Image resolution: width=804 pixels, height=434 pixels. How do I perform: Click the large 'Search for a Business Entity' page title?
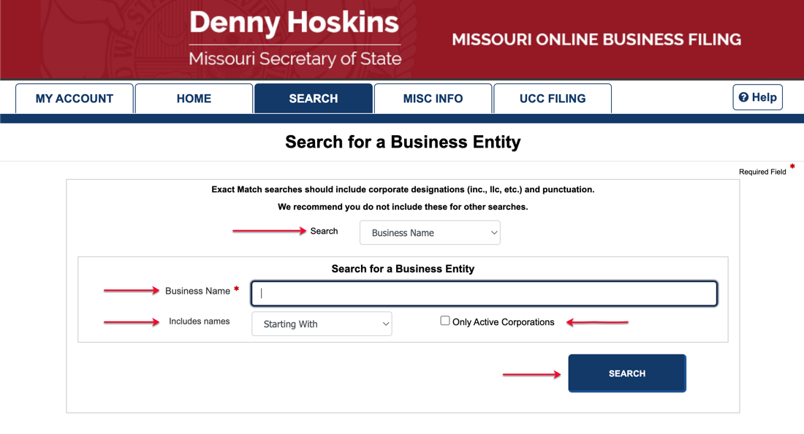point(403,142)
